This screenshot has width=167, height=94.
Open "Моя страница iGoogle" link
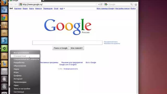105,9
